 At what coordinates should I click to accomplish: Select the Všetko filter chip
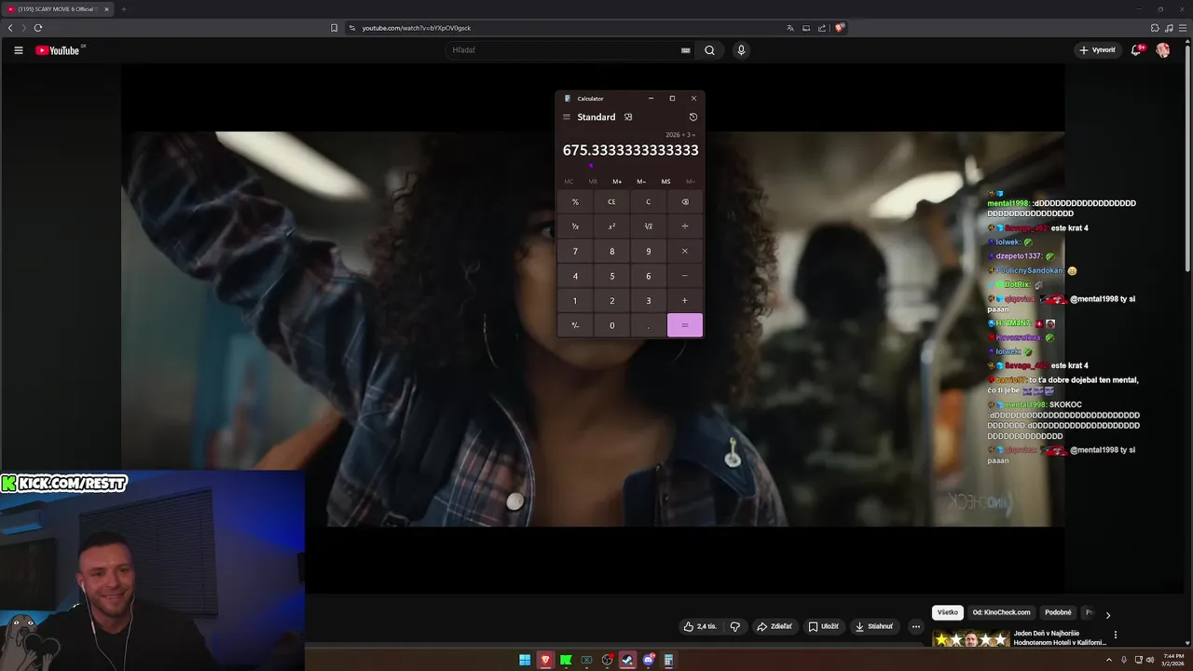click(948, 612)
